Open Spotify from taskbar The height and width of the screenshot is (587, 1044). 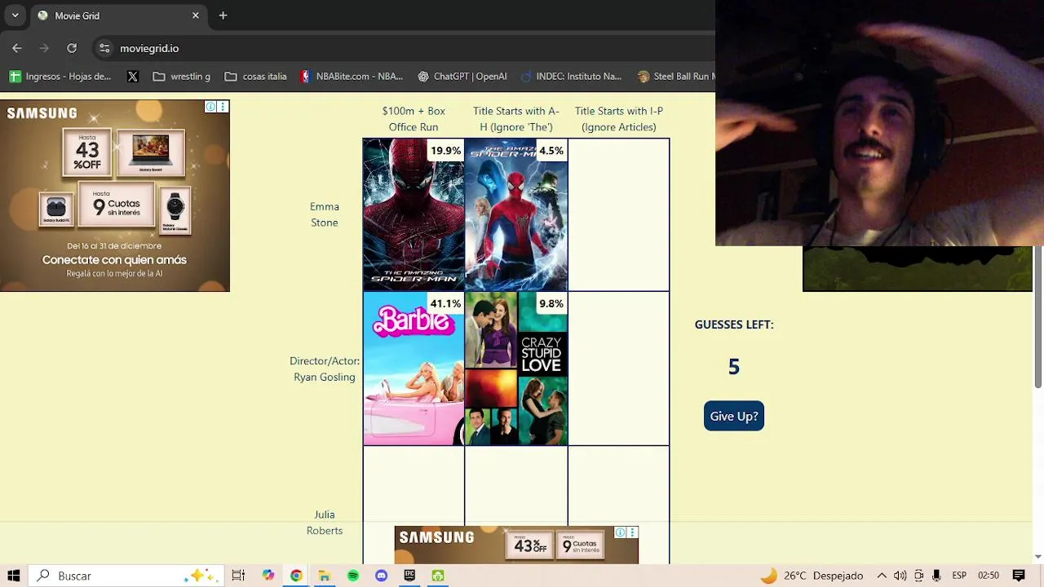352,576
